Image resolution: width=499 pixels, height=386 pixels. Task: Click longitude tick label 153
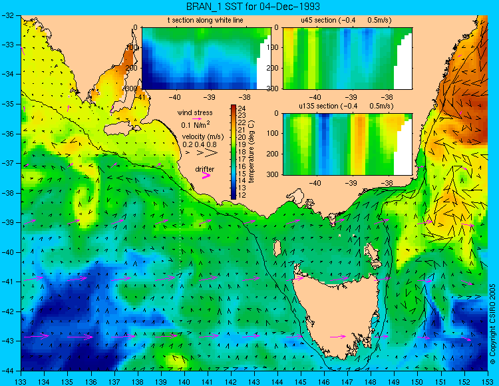[x=487, y=381]
